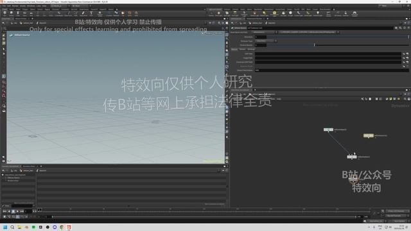Add a Sky Light from the shelf
Screen dimensions: 411x231
click(283, 13)
